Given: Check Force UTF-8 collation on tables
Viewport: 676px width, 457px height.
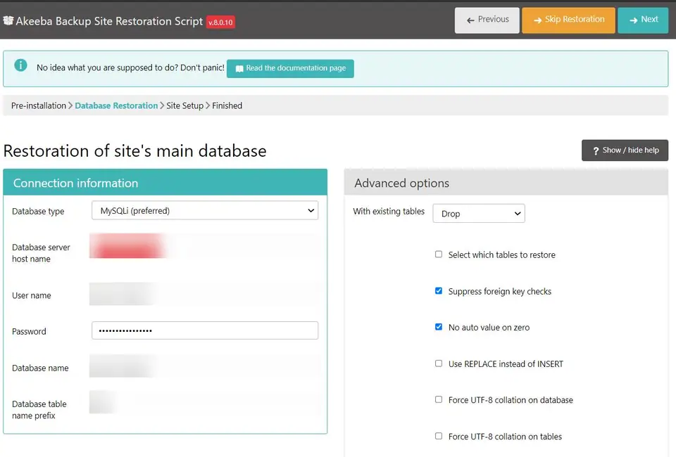Looking at the screenshot, I should click(x=439, y=436).
